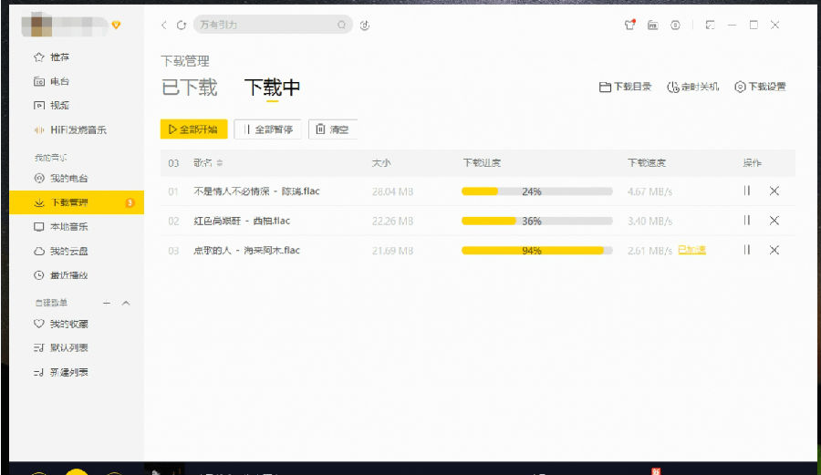Click the 94% progress bar
Screen dimensions: 821x475
click(x=537, y=251)
